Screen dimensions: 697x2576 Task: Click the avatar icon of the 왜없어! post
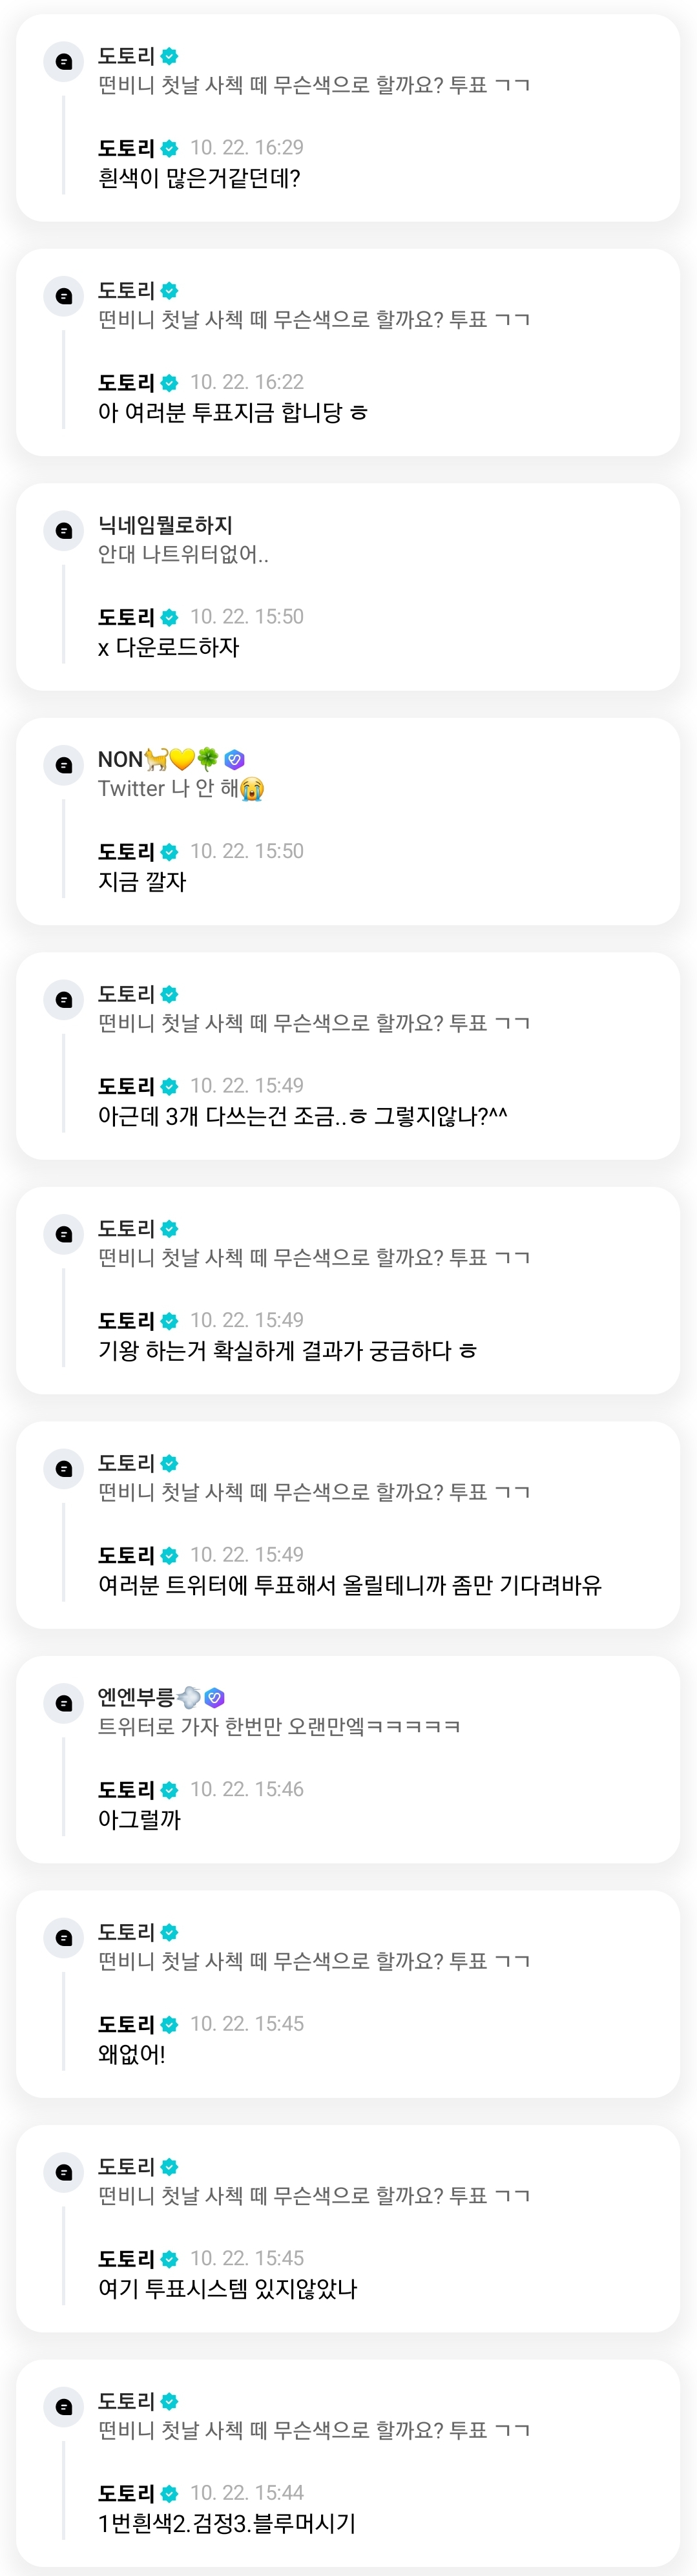click(64, 1937)
